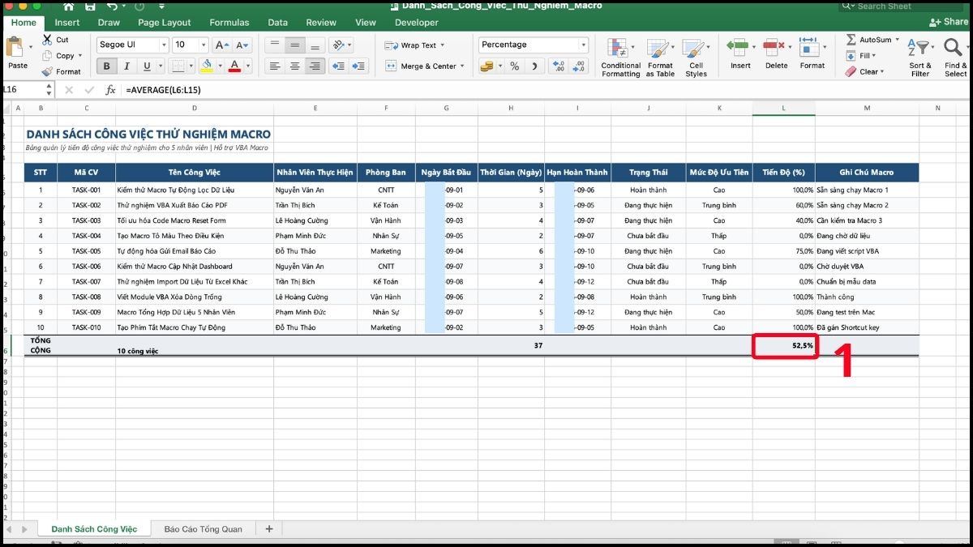Expand the Fill dropdown
The width and height of the screenshot is (973, 547).
coord(876,56)
